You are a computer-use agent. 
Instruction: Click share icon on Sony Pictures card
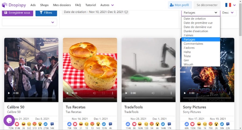pos(222,124)
